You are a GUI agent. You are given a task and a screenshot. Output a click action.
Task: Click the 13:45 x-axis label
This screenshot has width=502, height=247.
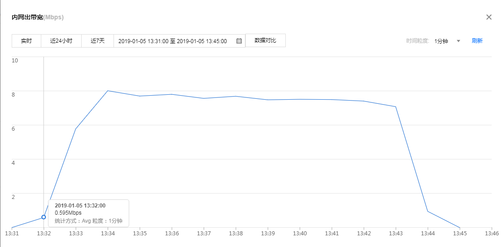click(x=460, y=234)
